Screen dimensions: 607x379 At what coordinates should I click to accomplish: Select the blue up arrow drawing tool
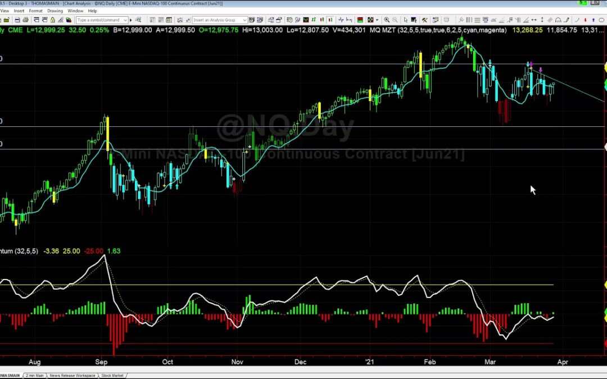pyautogui.click(x=594, y=20)
